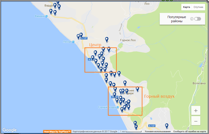Image resolution: width=209 pixels, height=134 pixels.
Task: Click the blue Горный Воздух station label
Action: coord(107,107)
